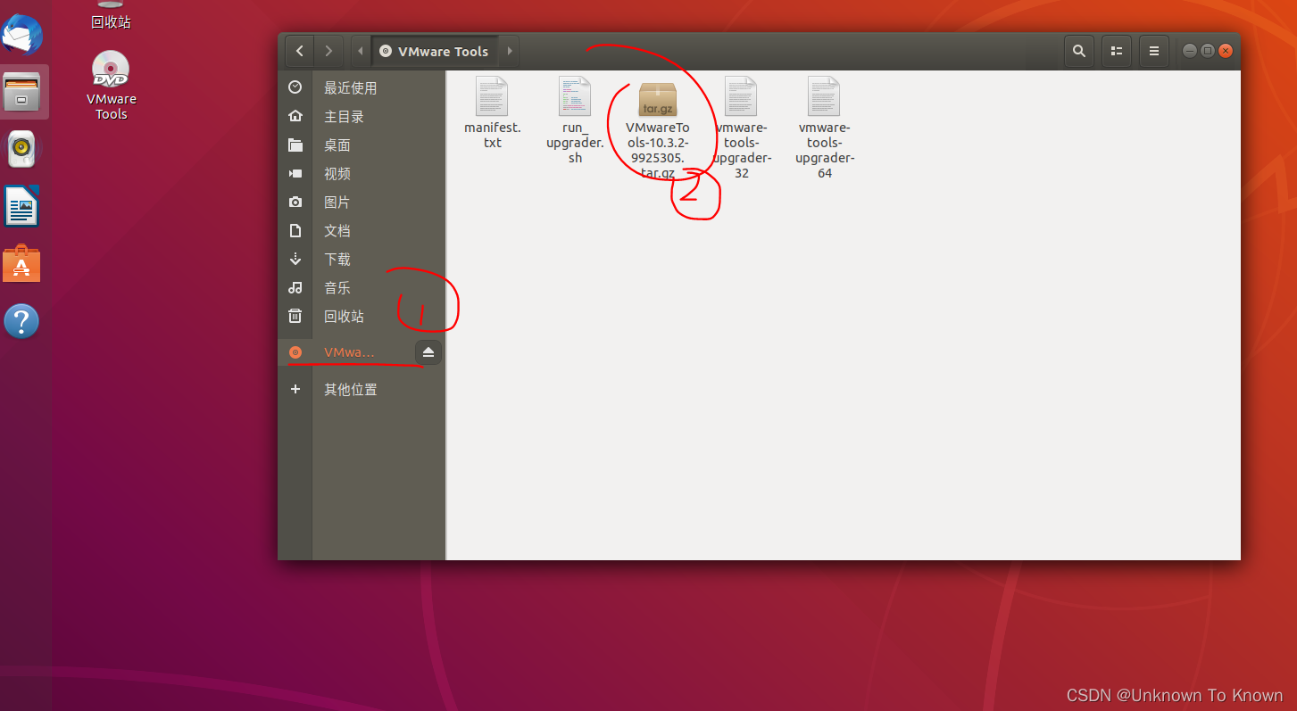The width and height of the screenshot is (1297, 711).
Task: Click the right path-bar scroll arrow
Action: (x=510, y=51)
